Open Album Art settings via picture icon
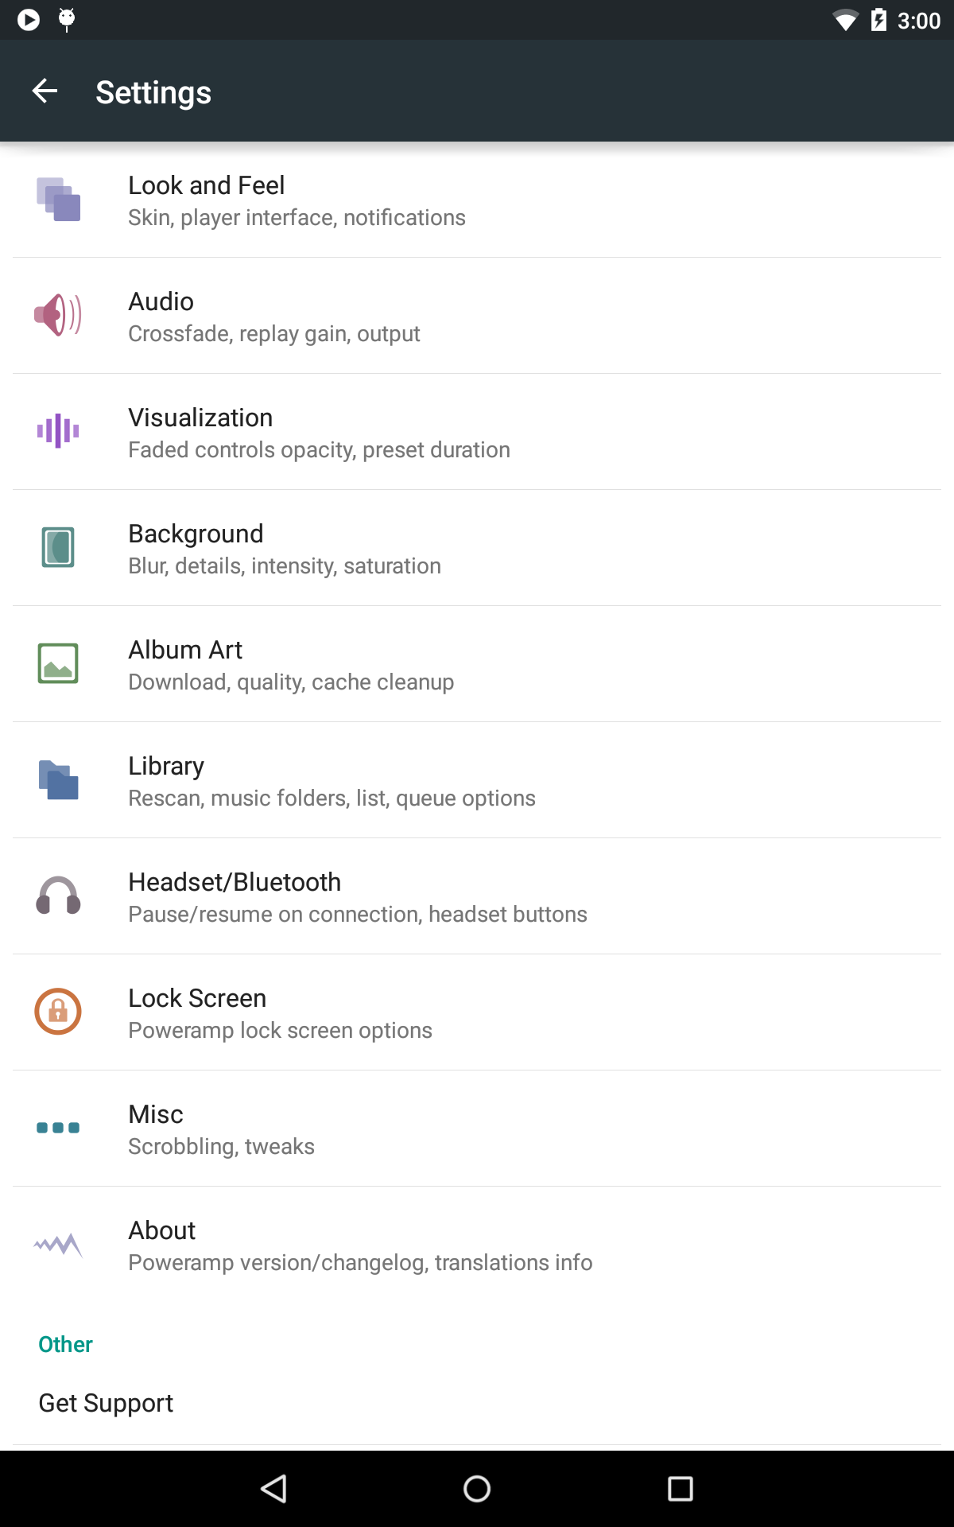This screenshot has width=954, height=1527. 58,663
